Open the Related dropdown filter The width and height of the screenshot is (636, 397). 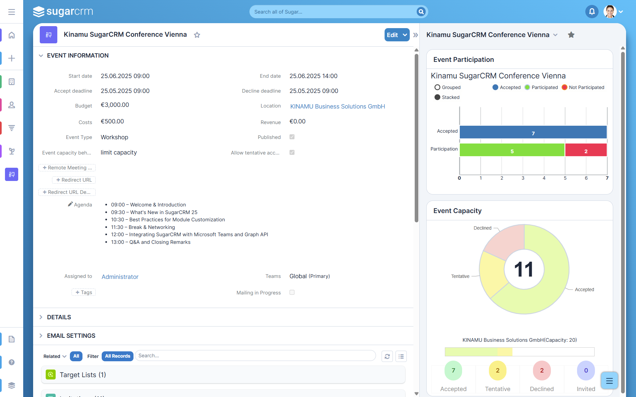pos(55,356)
